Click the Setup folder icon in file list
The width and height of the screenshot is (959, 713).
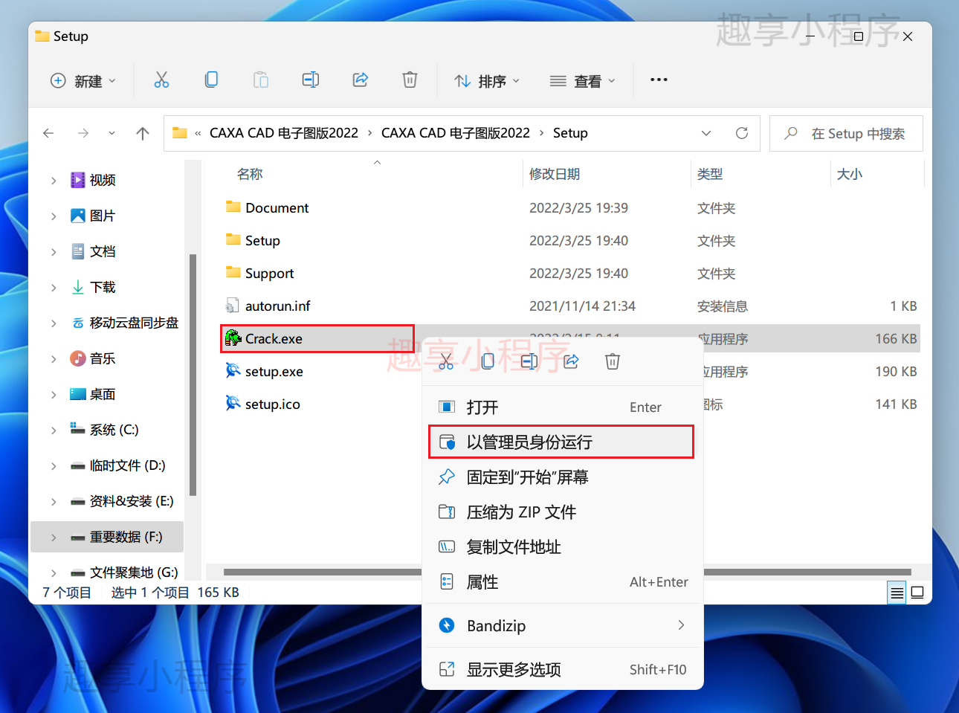(x=233, y=239)
